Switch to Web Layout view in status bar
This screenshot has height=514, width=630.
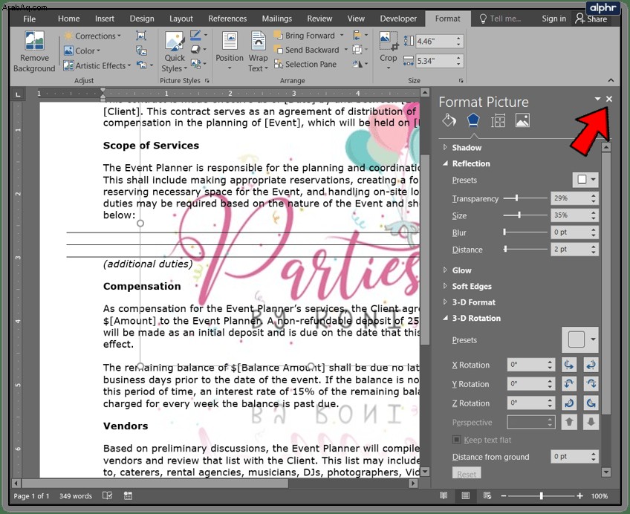click(x=487, y=495)
